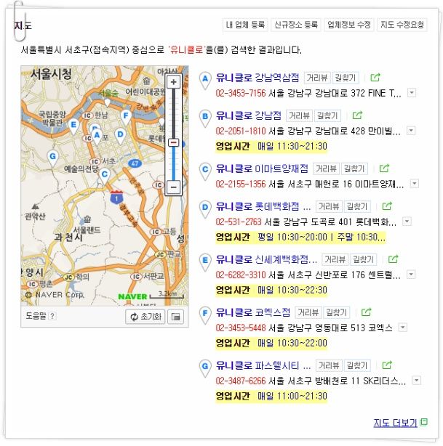
Task: Open 길찾기 for 강남역삼점
Action: [345, 78]
